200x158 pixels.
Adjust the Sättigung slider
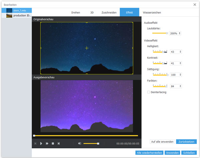click(161, 74)
